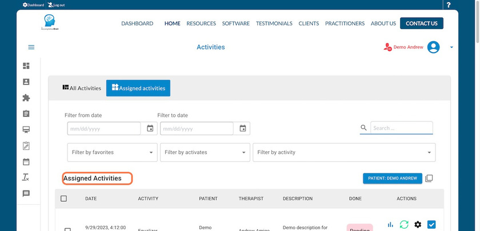
Task: View statistics bar chart for Equalizer row
Action: coord(390,225)
